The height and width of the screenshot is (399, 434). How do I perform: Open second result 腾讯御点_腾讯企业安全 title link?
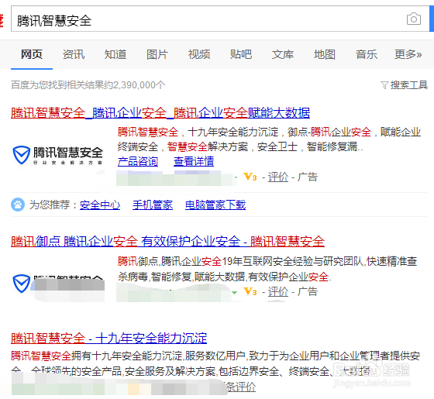(167, 241)
